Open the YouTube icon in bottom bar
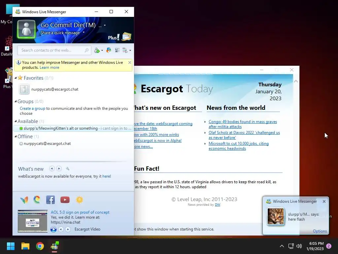 point(65,200)
